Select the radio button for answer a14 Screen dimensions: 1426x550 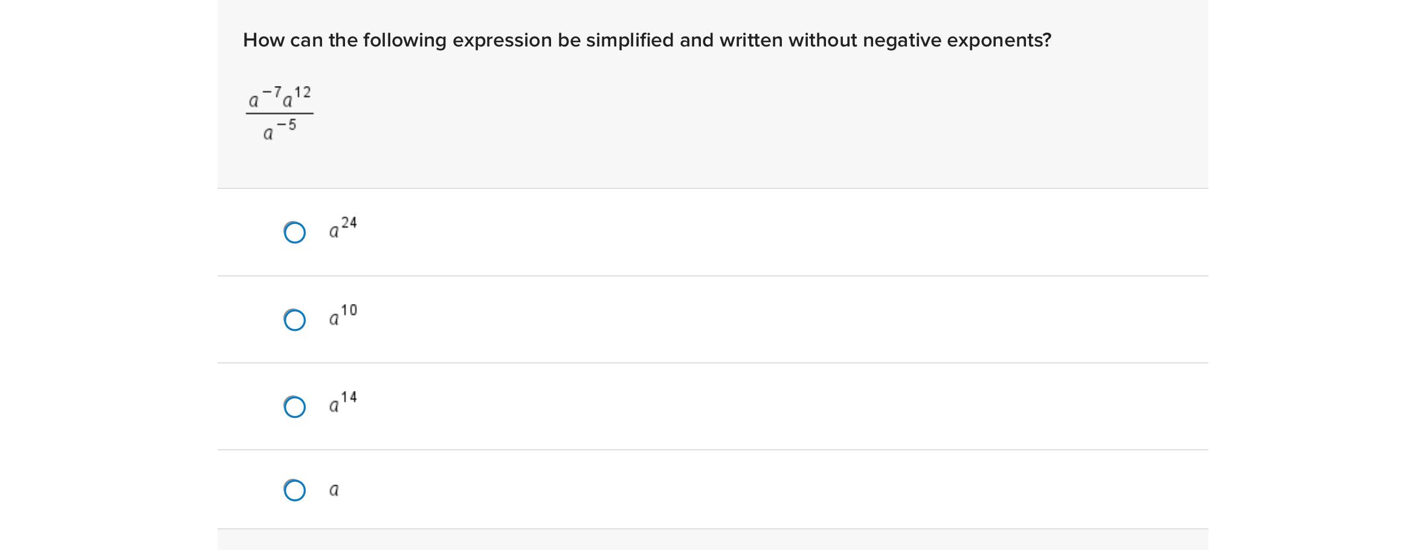click(x=294, y=408)
